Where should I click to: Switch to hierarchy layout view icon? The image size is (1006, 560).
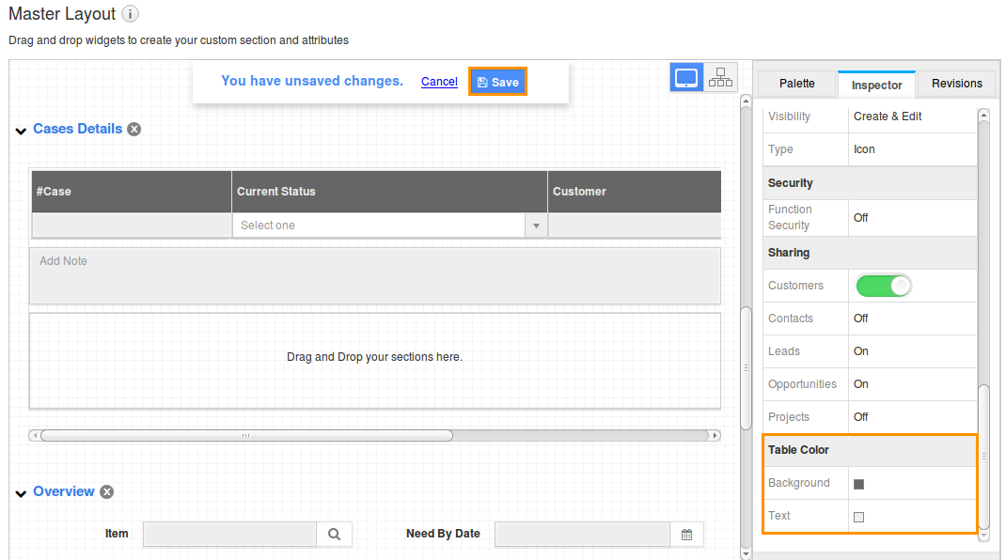point(720,78)
